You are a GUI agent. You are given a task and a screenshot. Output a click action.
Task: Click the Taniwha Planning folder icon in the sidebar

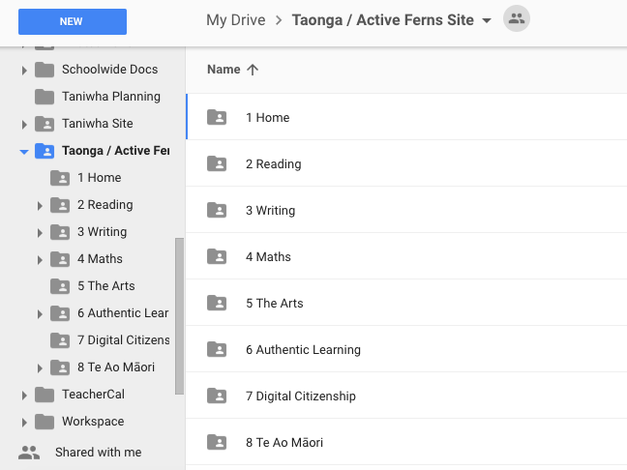pos(44,97)
